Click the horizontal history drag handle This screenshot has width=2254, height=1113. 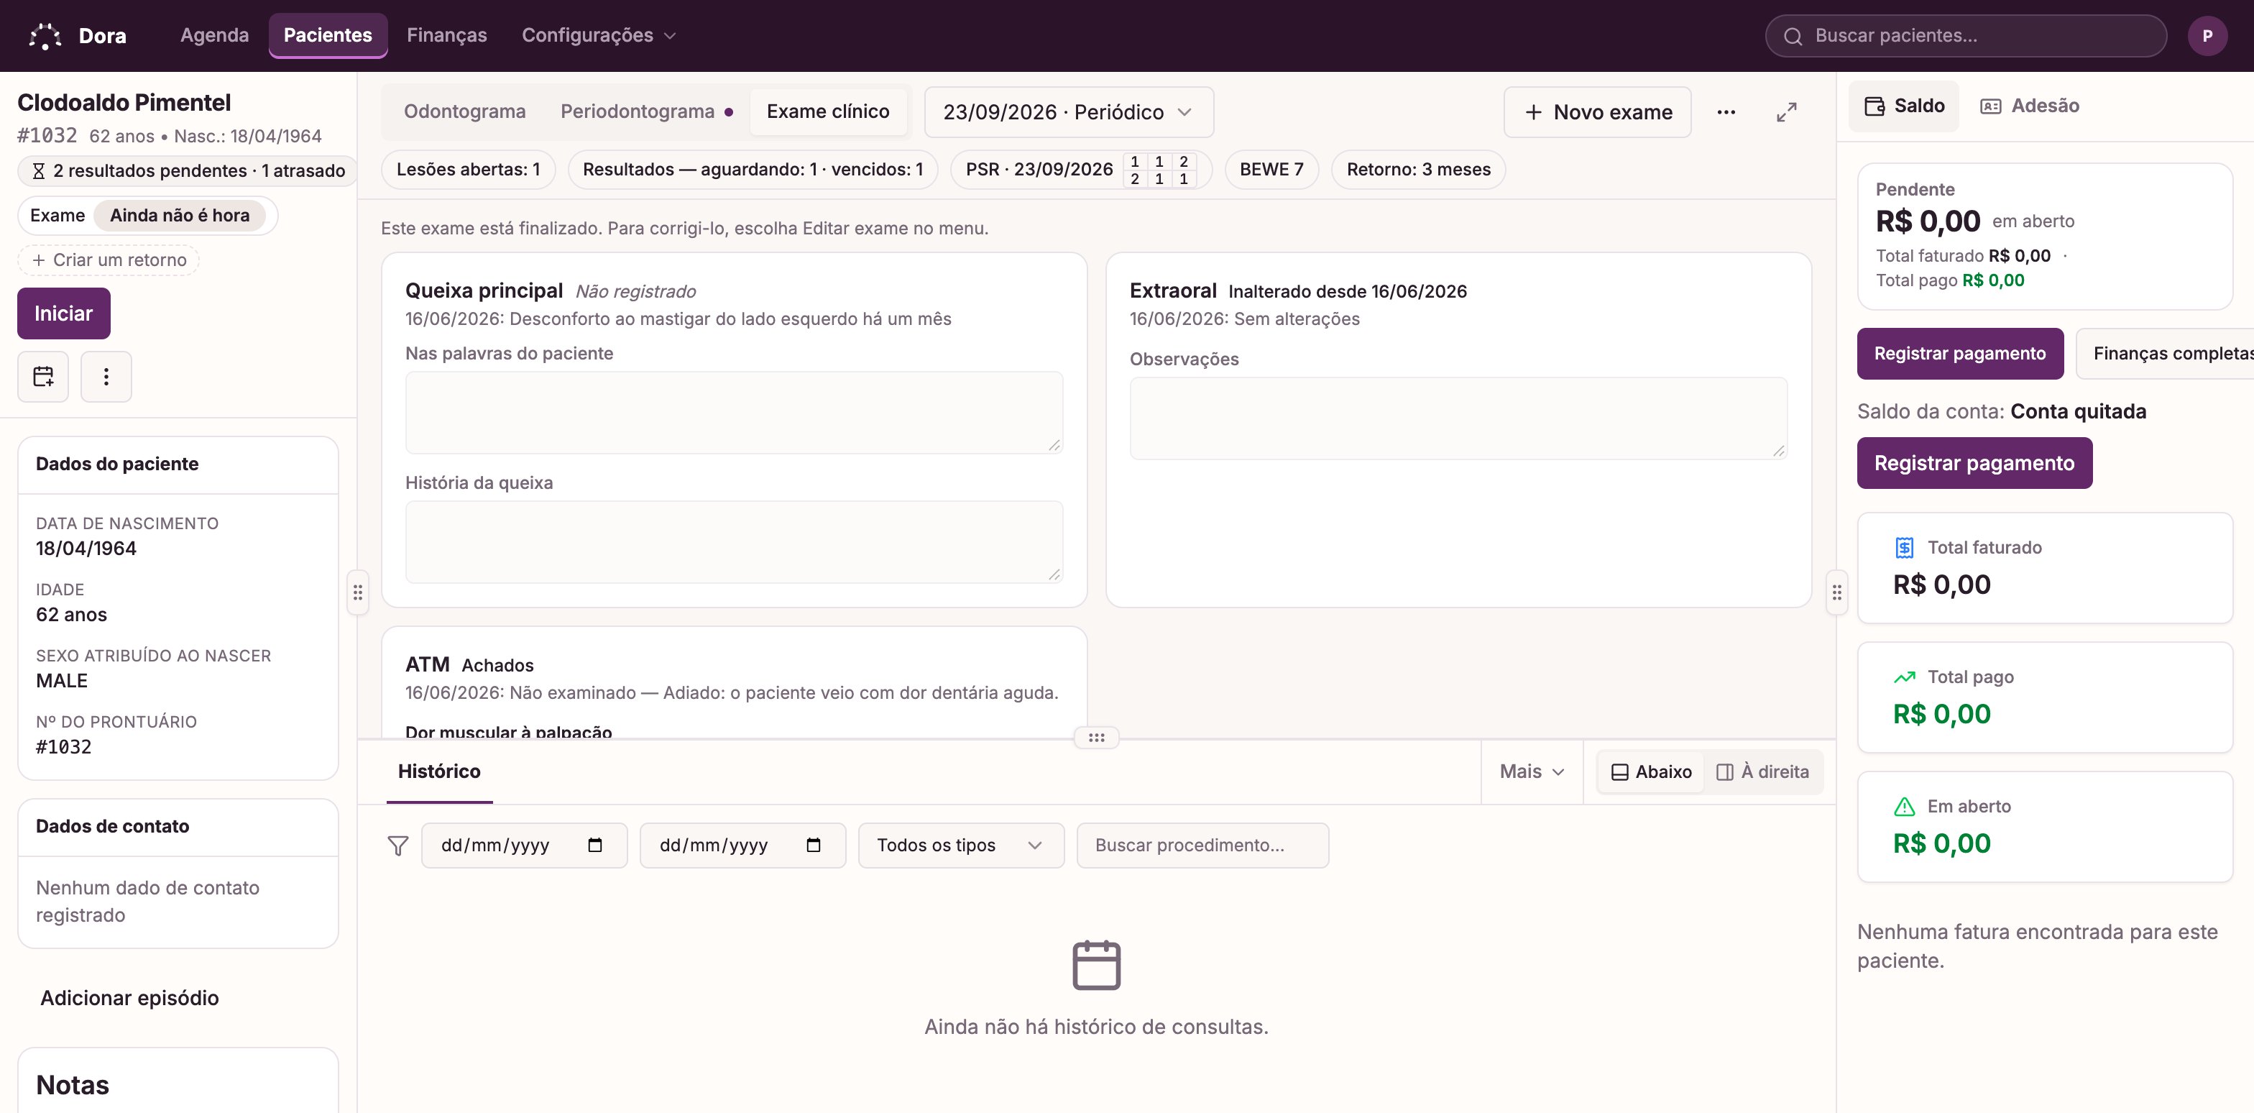pos(1096,738)
